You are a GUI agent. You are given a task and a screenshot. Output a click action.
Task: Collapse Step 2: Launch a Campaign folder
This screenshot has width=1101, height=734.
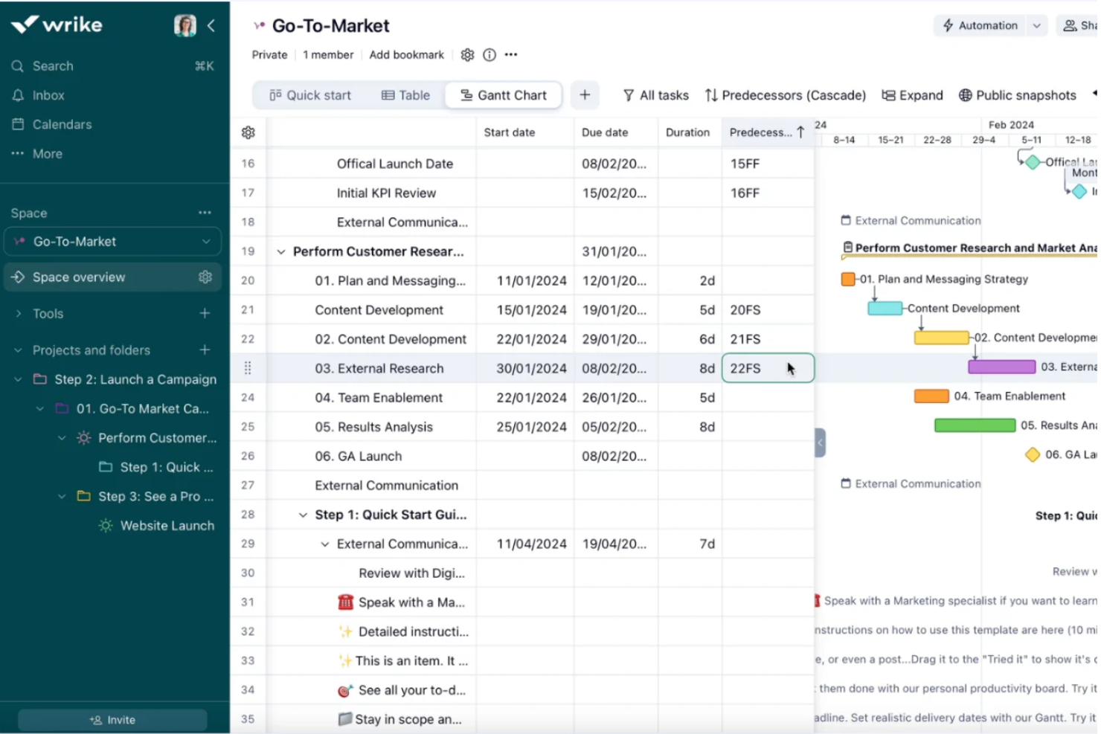click(19, 379)
